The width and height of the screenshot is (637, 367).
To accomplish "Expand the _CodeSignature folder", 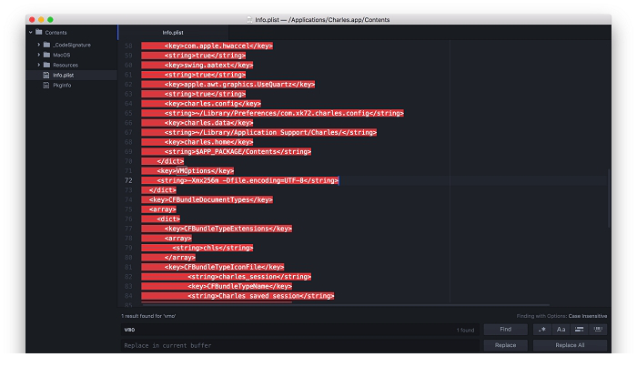I will coord(38,44).
